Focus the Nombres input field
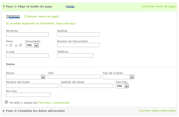Viewport: 179px width, 117px height. click(27, 34)
